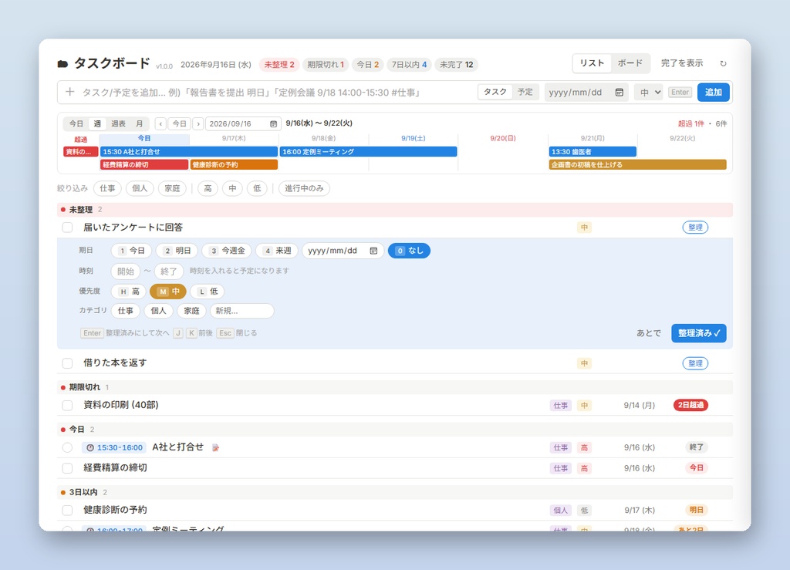Viewport: 790px width, 570px height.
Task: Check the 経費精算の締切 task checkbox
Action: (x=68, y=468)
